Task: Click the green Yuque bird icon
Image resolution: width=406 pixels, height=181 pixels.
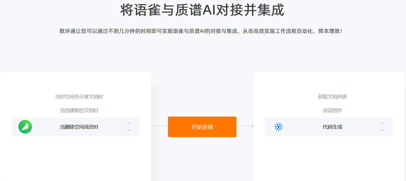Action: (x=25, y=127)
